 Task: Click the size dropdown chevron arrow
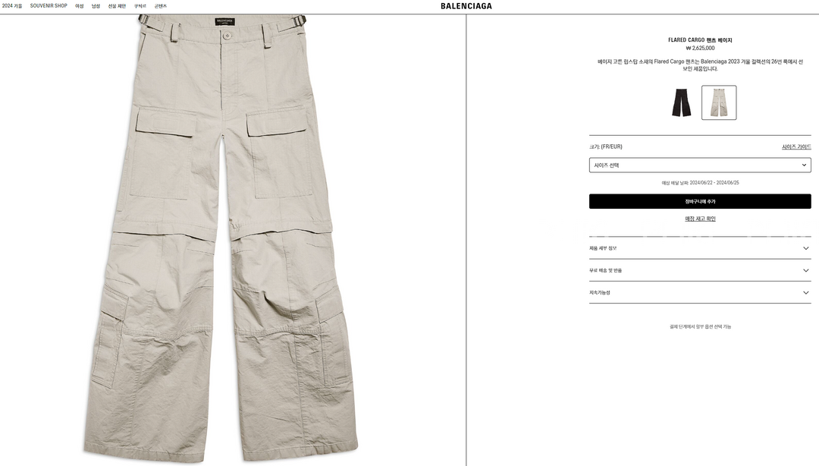tap(804, 165)
